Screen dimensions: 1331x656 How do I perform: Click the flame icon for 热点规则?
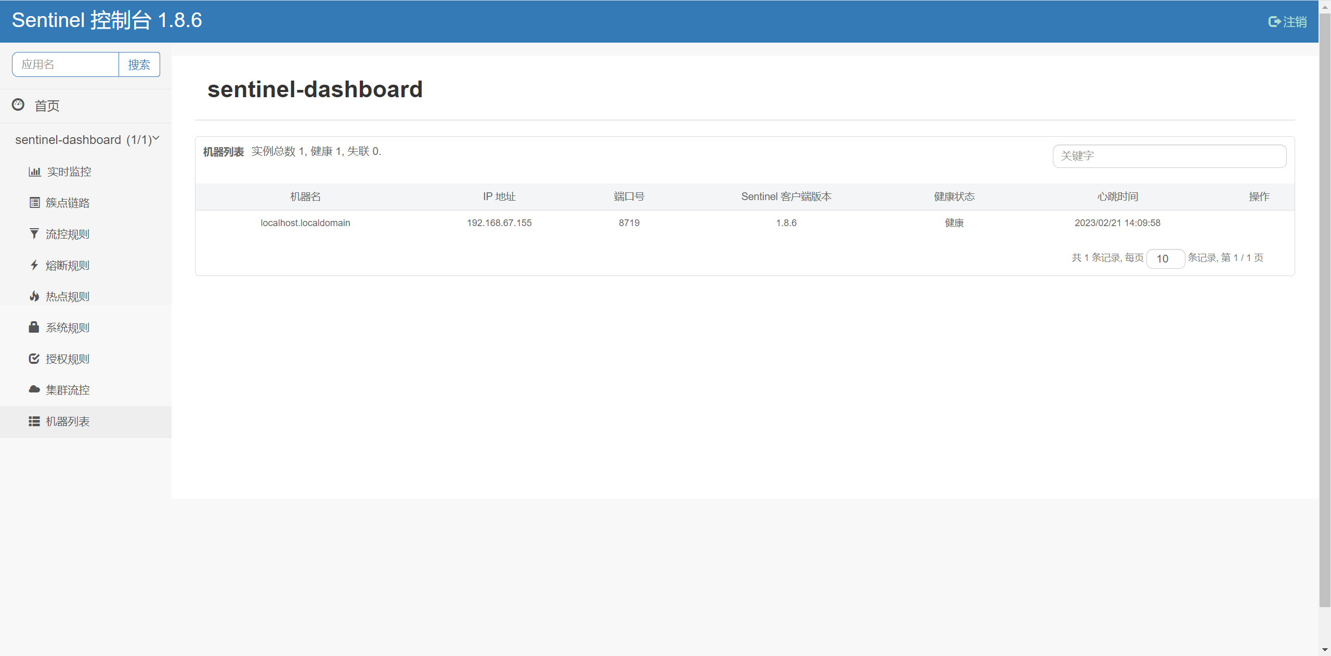[x=34, y=296]
